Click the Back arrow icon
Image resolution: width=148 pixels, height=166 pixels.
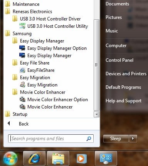pyautogui.click(x=9, y=124)
